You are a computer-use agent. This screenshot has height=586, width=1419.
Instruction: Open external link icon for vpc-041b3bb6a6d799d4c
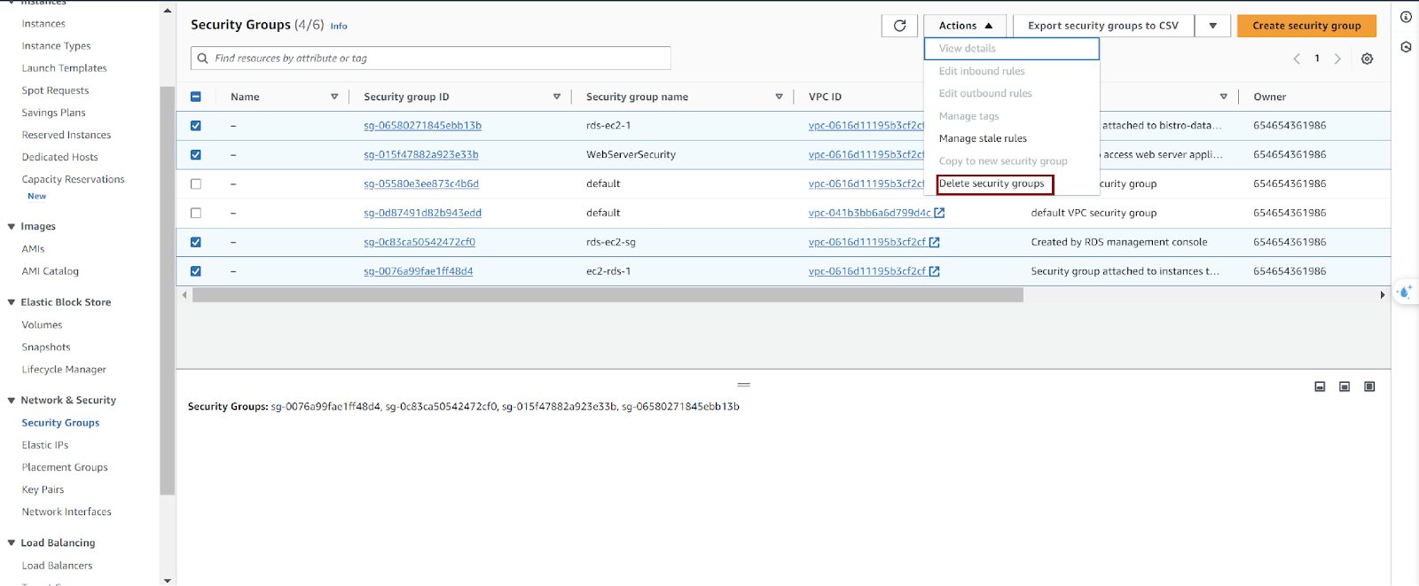tap(939, 213)
